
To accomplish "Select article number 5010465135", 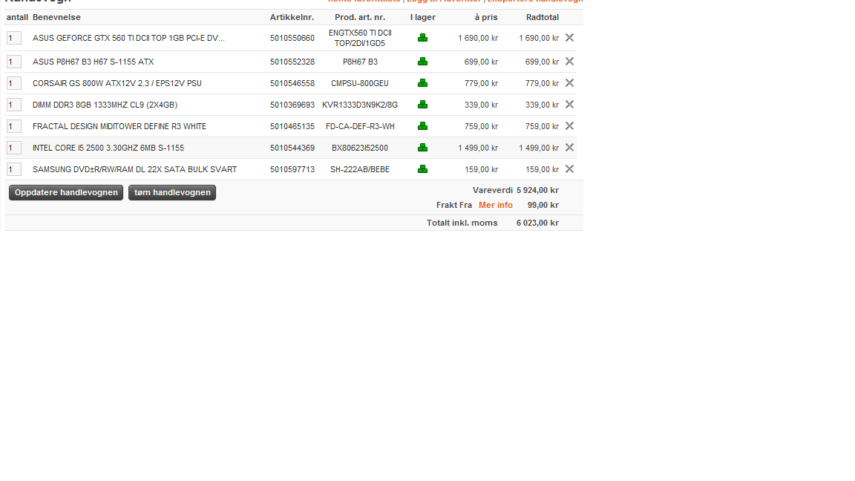I will coord(292,126).
